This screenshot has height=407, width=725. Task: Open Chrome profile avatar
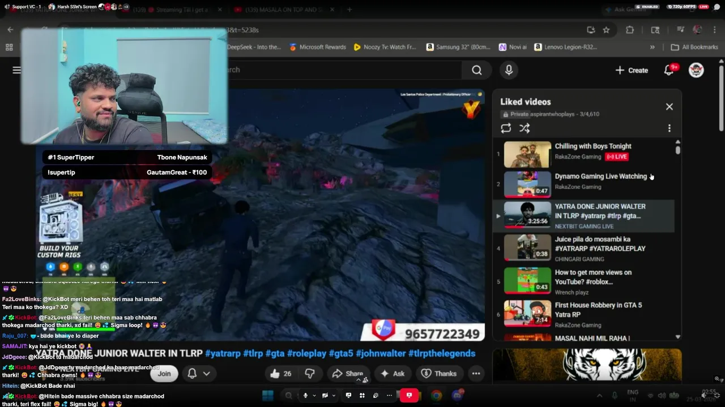click(x=697, y=30)
